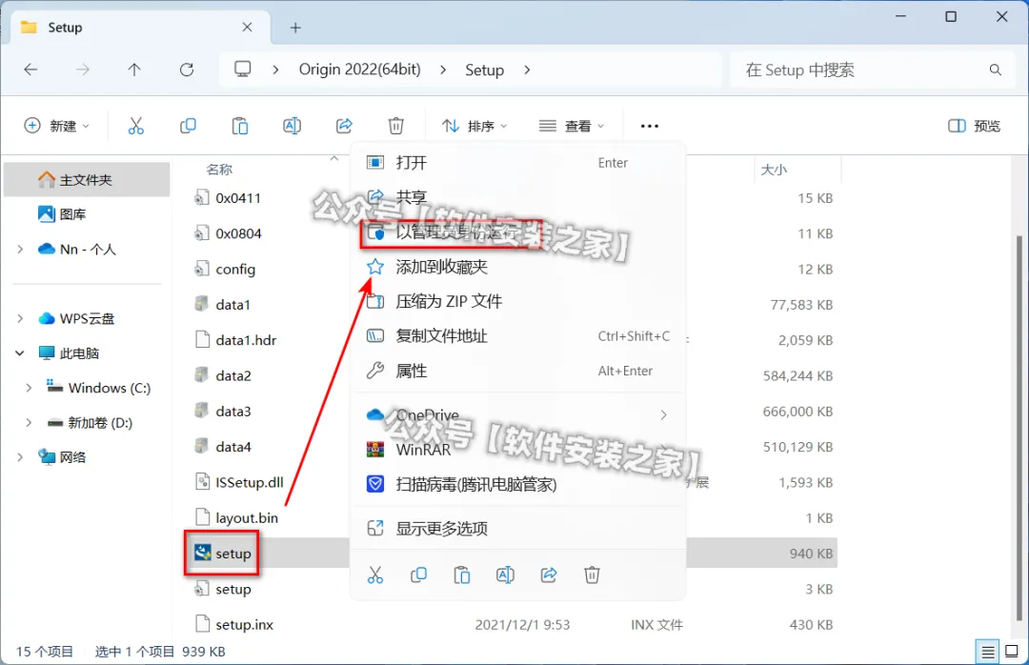Click Origin 2022(64bit) in the address bar

coord(359,70)
